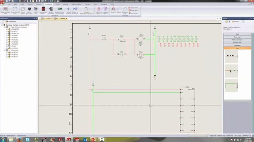The width and height of the screenshot is (254, 142).
Task: Open the Function outlines tool
Action: pos(98,11)
